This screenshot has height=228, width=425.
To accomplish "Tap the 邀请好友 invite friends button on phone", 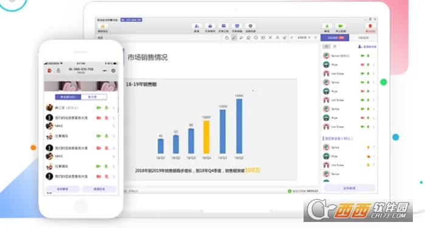I will 99,189.
